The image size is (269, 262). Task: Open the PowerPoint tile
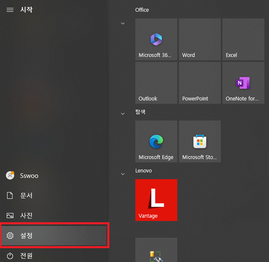[200, 83]
